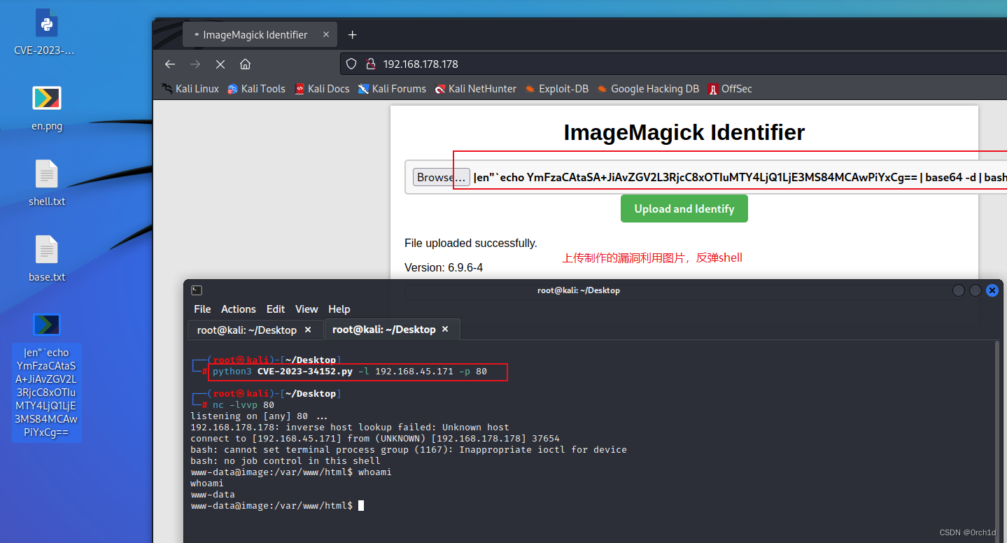Click terminal window icon in title bar
Screen dimensions: 1007x543
click(197, 290)
